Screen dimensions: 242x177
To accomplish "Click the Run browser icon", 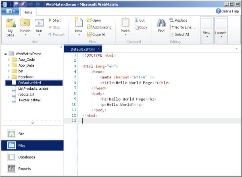I will pyautogui.click(x=39, y=23).
